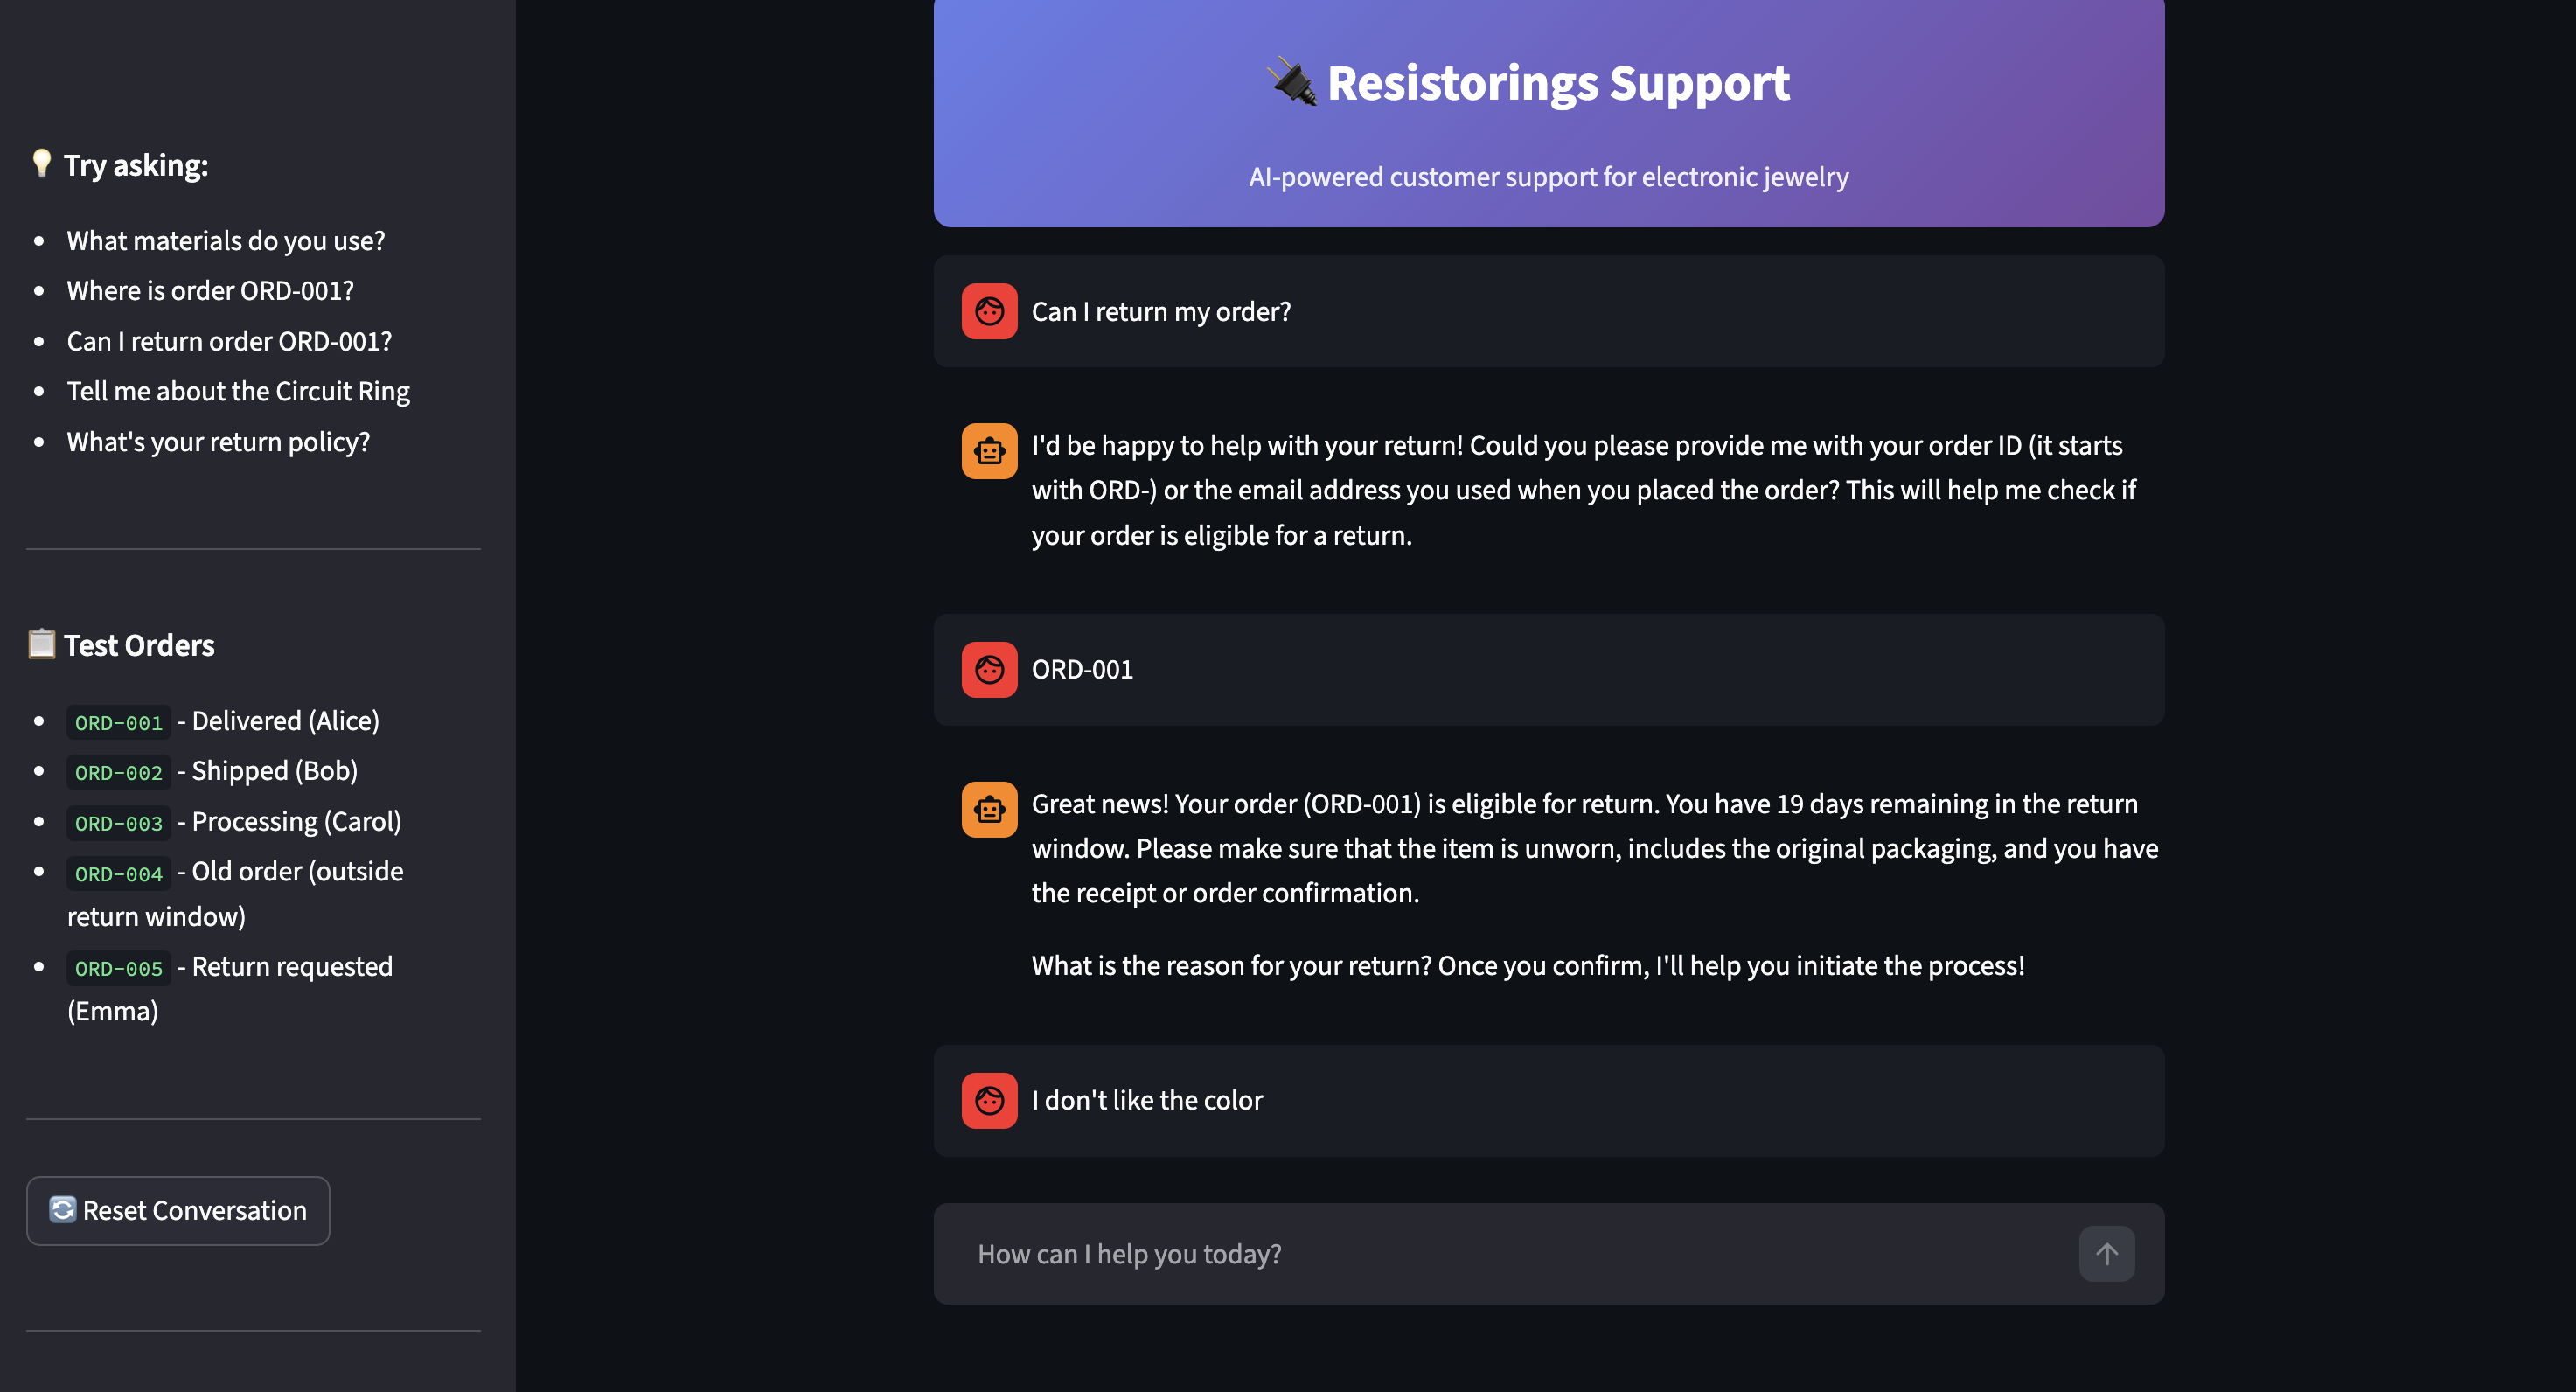
Task: Click the bot avatar on the "Great news!" reply
Action: click(x=989, y=809)
